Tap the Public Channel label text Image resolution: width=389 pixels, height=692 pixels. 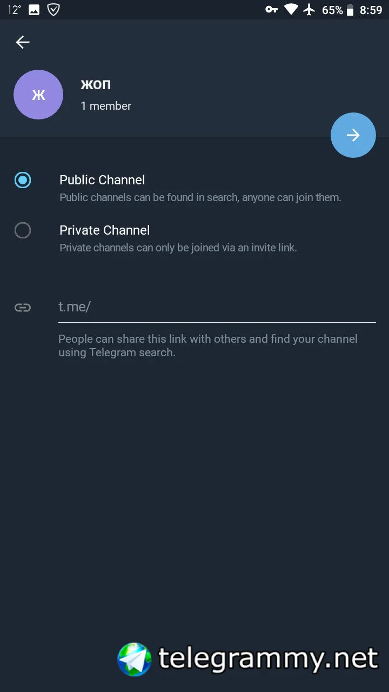point(102,180)
